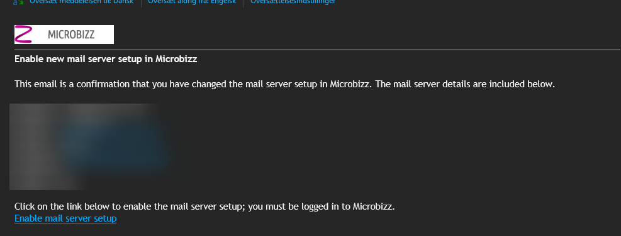Open Oversættelsesindstillinger translation settings
This screenshot has height=236, width=621.
[x=293, y=2]
